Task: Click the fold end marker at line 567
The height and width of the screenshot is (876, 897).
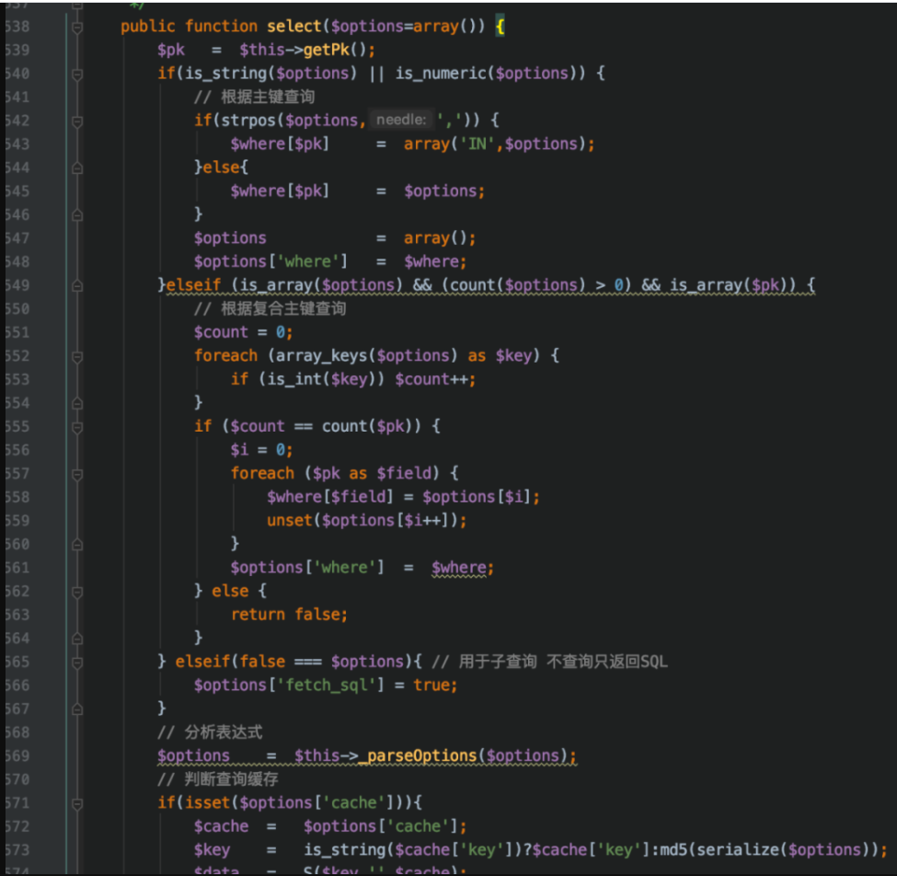Action: click(x=77, y=709)
